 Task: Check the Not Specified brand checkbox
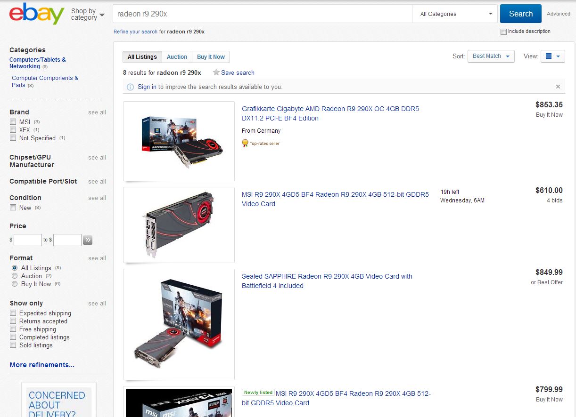tap(13, 138)
